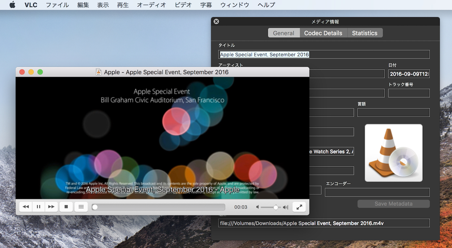Click the VLC cone artwork thumbnail
The height and width of the screenshot is (248, 452).
(394, 153)
